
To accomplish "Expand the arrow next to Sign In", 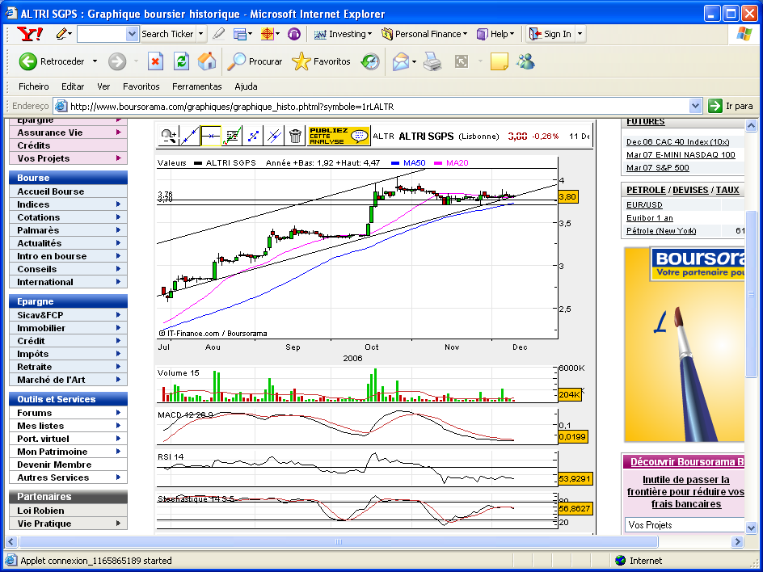I will pyautogui.click(x=580, y=34).
